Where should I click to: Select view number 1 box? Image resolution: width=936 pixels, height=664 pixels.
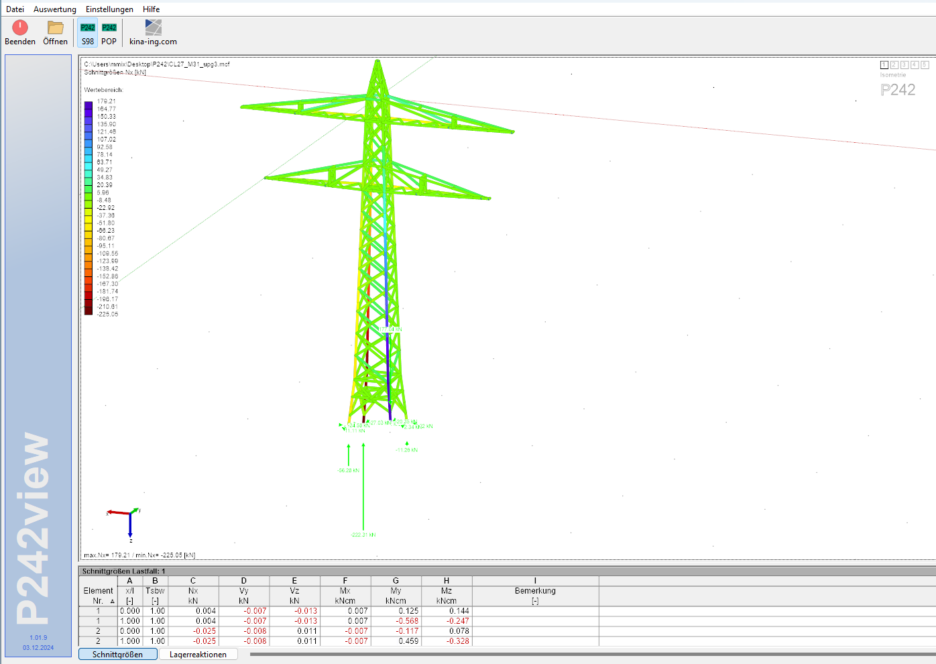pos(884,65)
